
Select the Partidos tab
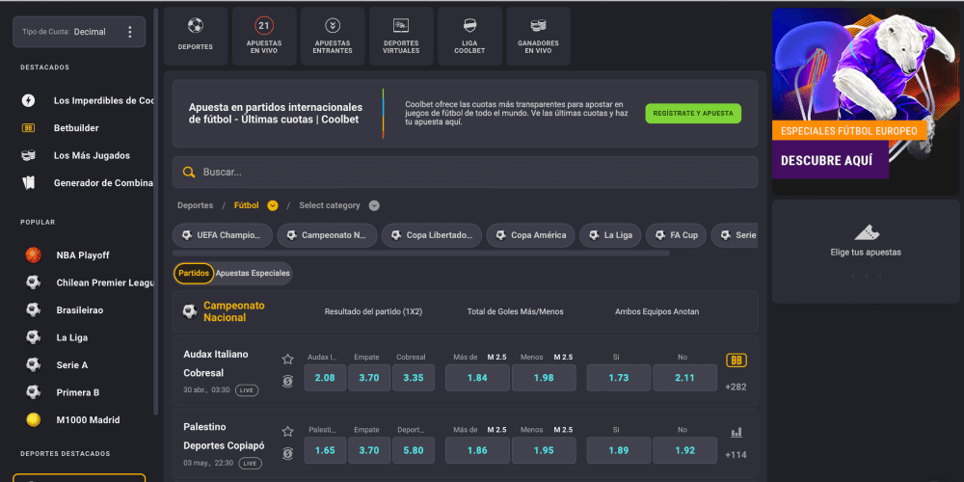point(194,274)
